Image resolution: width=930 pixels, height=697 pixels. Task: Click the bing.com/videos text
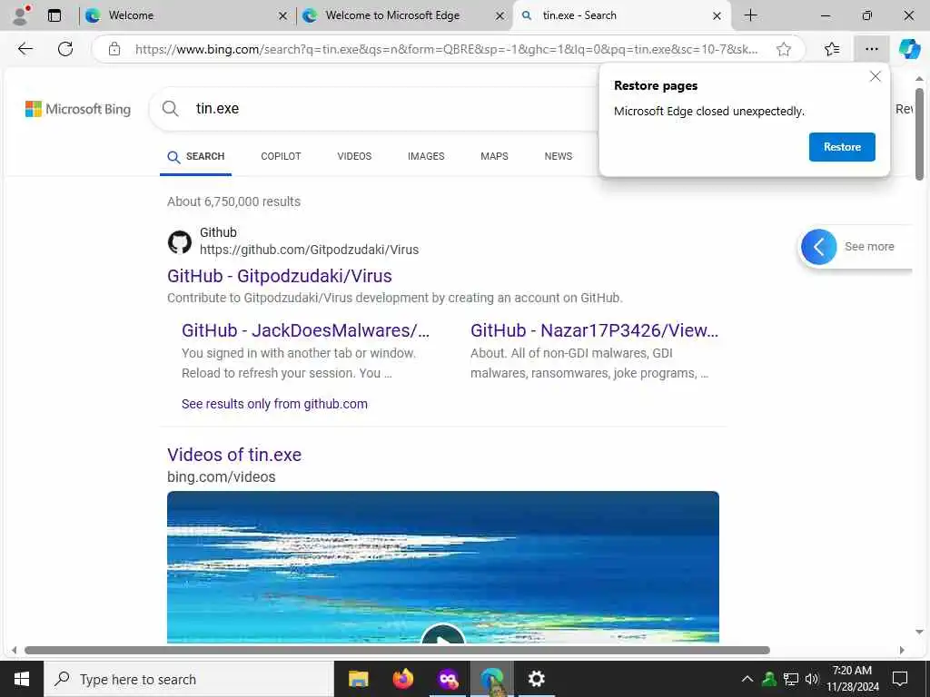[x=222, y=477]
